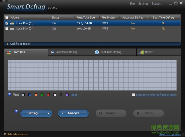
Task: Check the Local Disk (D:) checkbox
Action: pyautogui.click(x=7, y=28)
